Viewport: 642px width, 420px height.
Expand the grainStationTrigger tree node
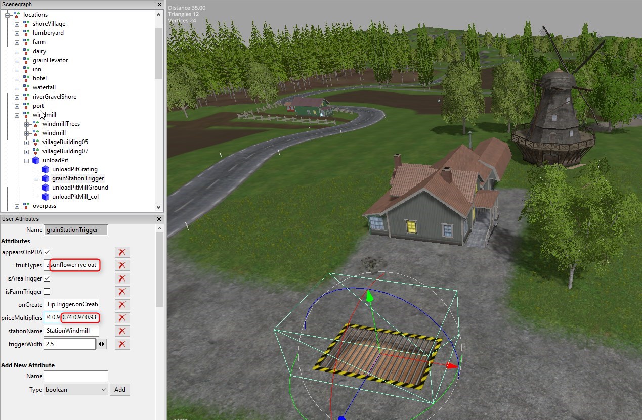[x=36, y=179]
